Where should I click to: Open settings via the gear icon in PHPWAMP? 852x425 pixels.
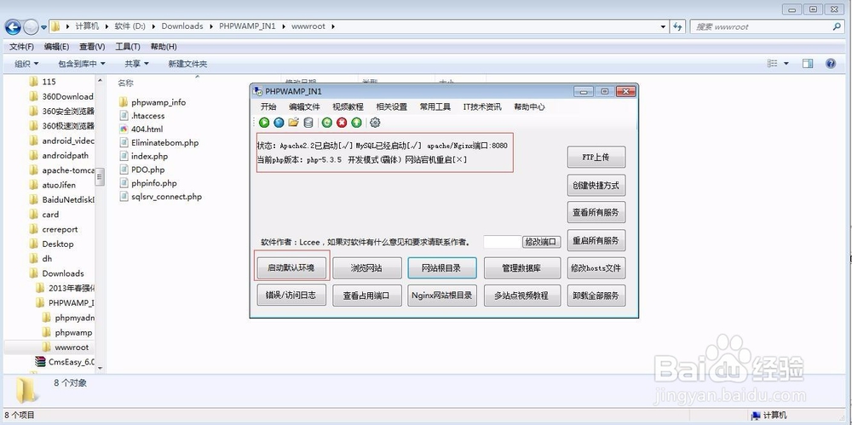[x=375, y=123]
